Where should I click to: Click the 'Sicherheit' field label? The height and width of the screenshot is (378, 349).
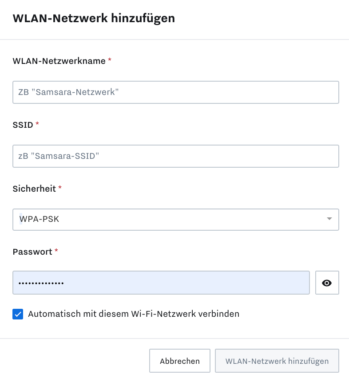pos(34,189)
